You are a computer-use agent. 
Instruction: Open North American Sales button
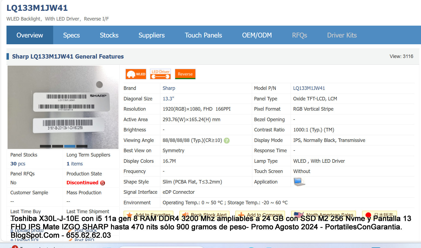click(x=324, y=215)
